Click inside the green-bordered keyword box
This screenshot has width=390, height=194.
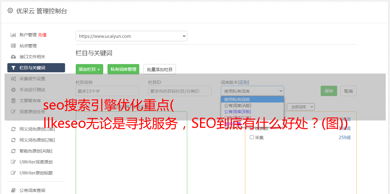pyautogui.click(x=131, y=153)
